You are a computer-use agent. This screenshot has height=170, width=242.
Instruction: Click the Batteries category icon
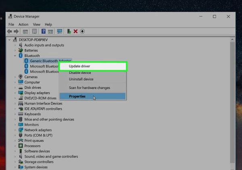21,50
